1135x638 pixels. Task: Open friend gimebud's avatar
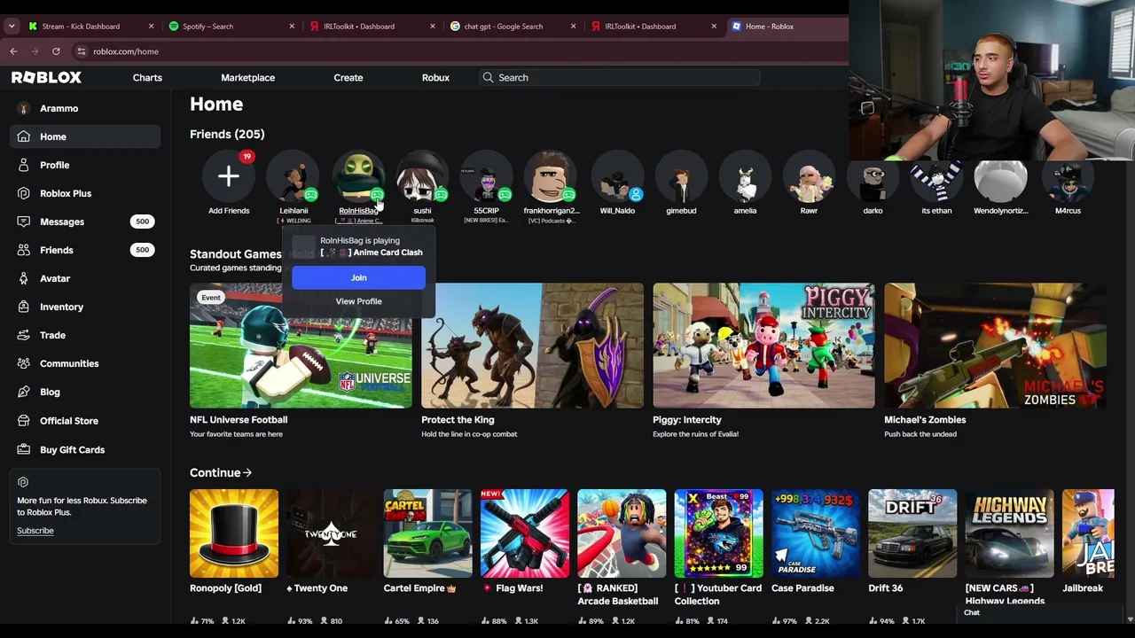[x=681, y=176]
